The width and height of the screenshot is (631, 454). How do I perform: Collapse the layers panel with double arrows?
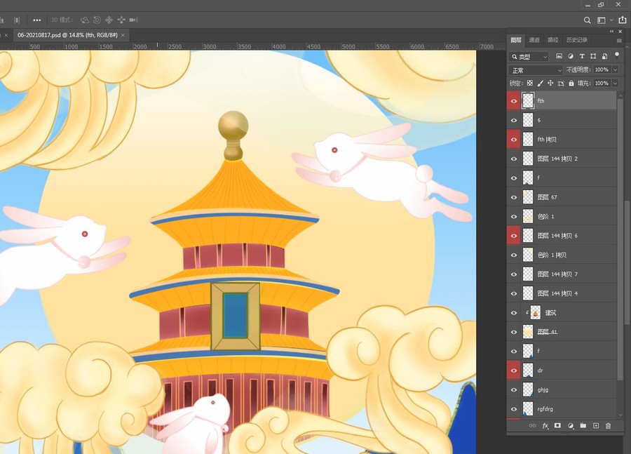[x=611, y=32]
